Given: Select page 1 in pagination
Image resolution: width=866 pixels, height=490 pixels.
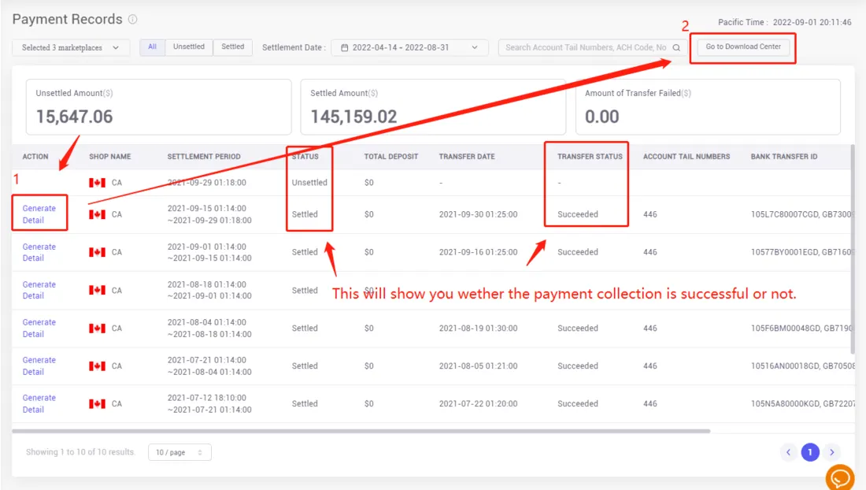Looking at the screenshot, I should coord(809,452).
